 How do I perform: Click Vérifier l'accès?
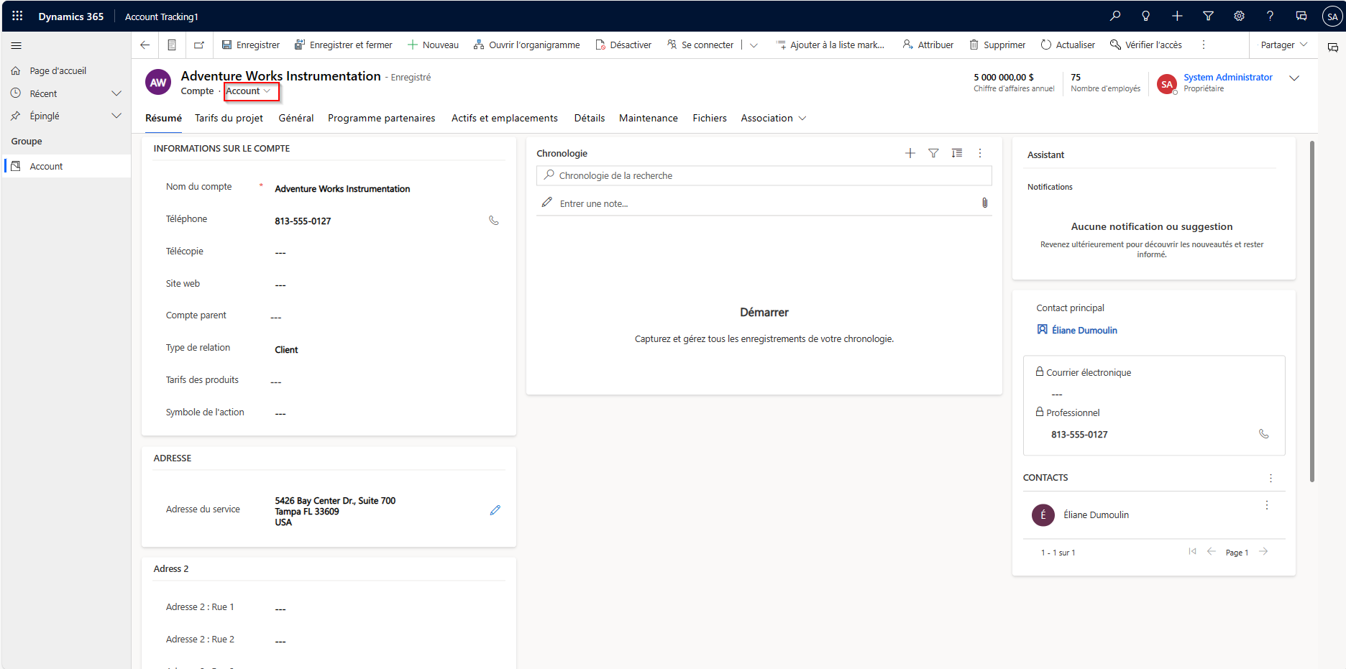point(1146,45)
